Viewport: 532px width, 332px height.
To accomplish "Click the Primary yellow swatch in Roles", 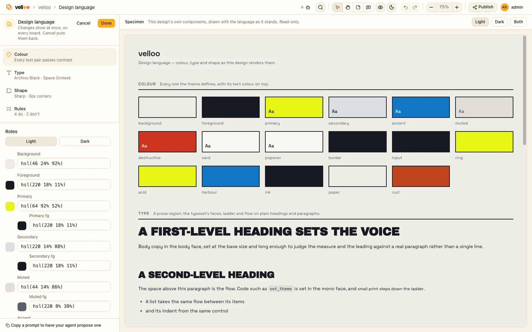I will pyautogui.click(x=10, y=207).
